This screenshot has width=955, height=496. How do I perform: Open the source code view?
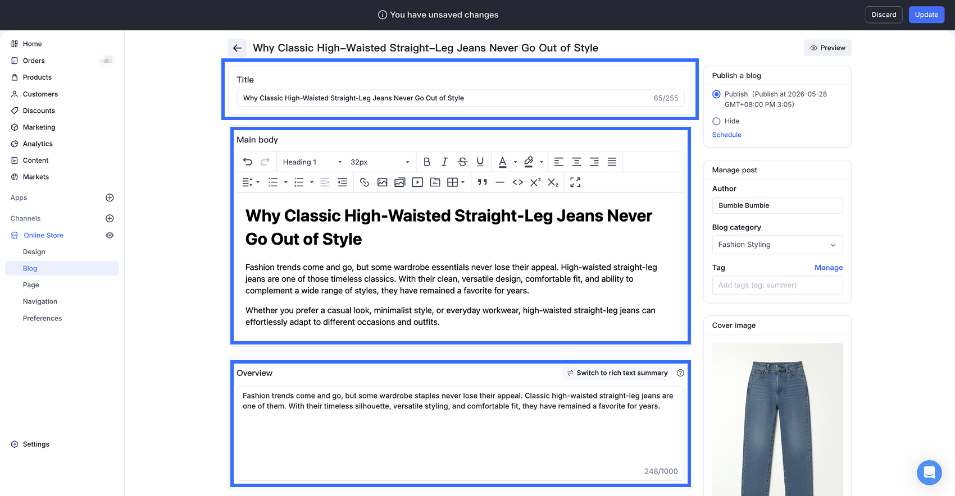[x=518, y=182]
